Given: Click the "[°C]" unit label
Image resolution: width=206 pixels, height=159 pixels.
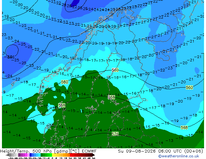Looking at the screenshot, I should tap(75, 151).
